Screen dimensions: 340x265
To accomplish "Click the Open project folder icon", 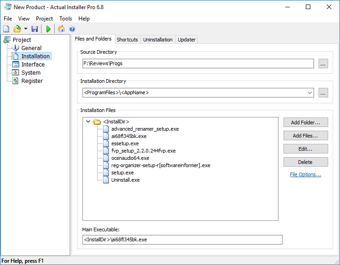I will [17, 29].
